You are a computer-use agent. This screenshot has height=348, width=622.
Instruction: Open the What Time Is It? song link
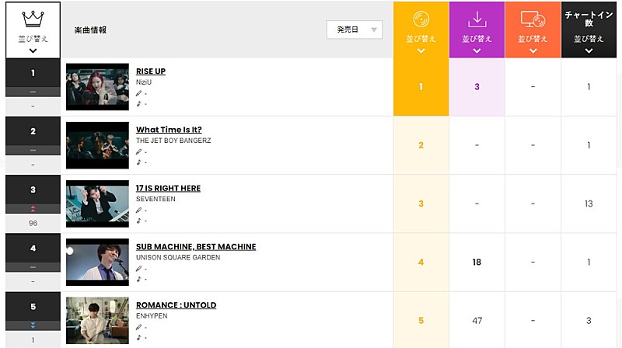(x=169, y=130)
